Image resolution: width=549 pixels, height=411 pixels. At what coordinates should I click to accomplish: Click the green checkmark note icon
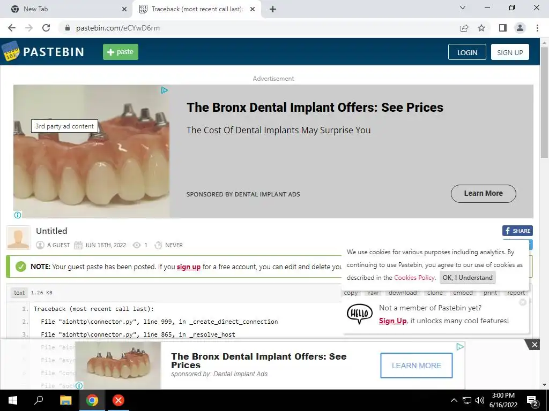click(21, 267)
